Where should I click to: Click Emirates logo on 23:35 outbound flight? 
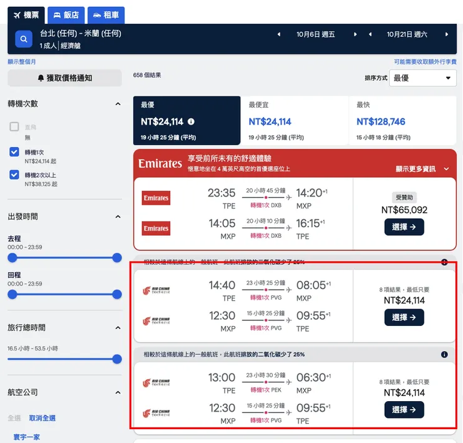(x=156, y=198)
